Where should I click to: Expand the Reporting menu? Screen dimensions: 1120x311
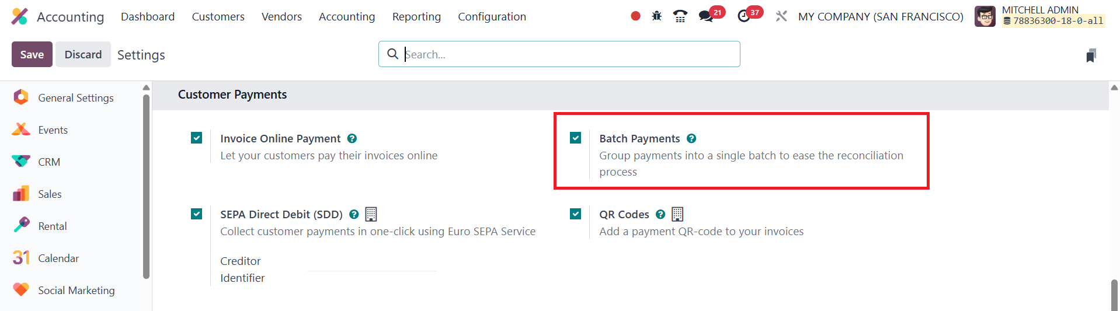tap(416, 17)
